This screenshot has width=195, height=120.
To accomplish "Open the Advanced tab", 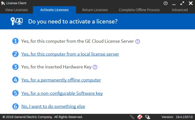I will tap(180, 10).
